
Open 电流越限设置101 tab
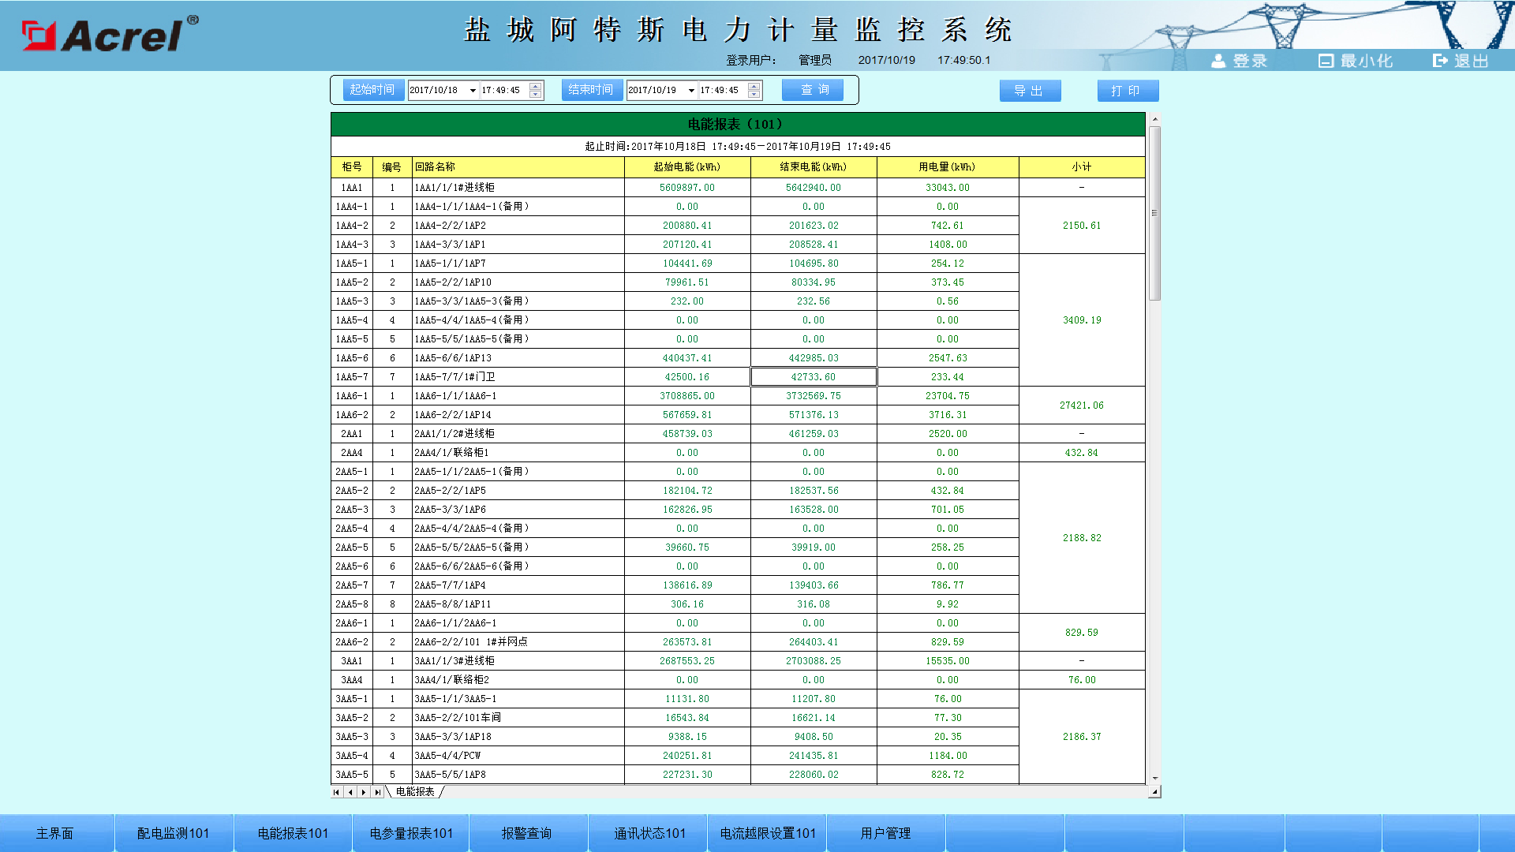tap(768, 833)
